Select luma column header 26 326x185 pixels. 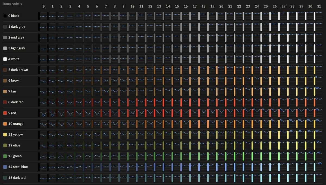(x=275, y=6)
